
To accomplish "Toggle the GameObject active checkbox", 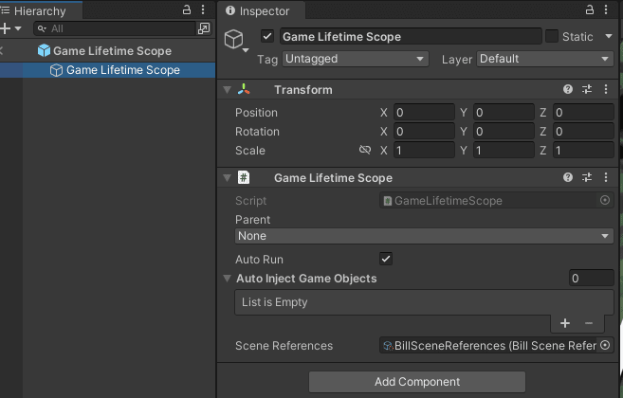I will (x=267, y=37).
